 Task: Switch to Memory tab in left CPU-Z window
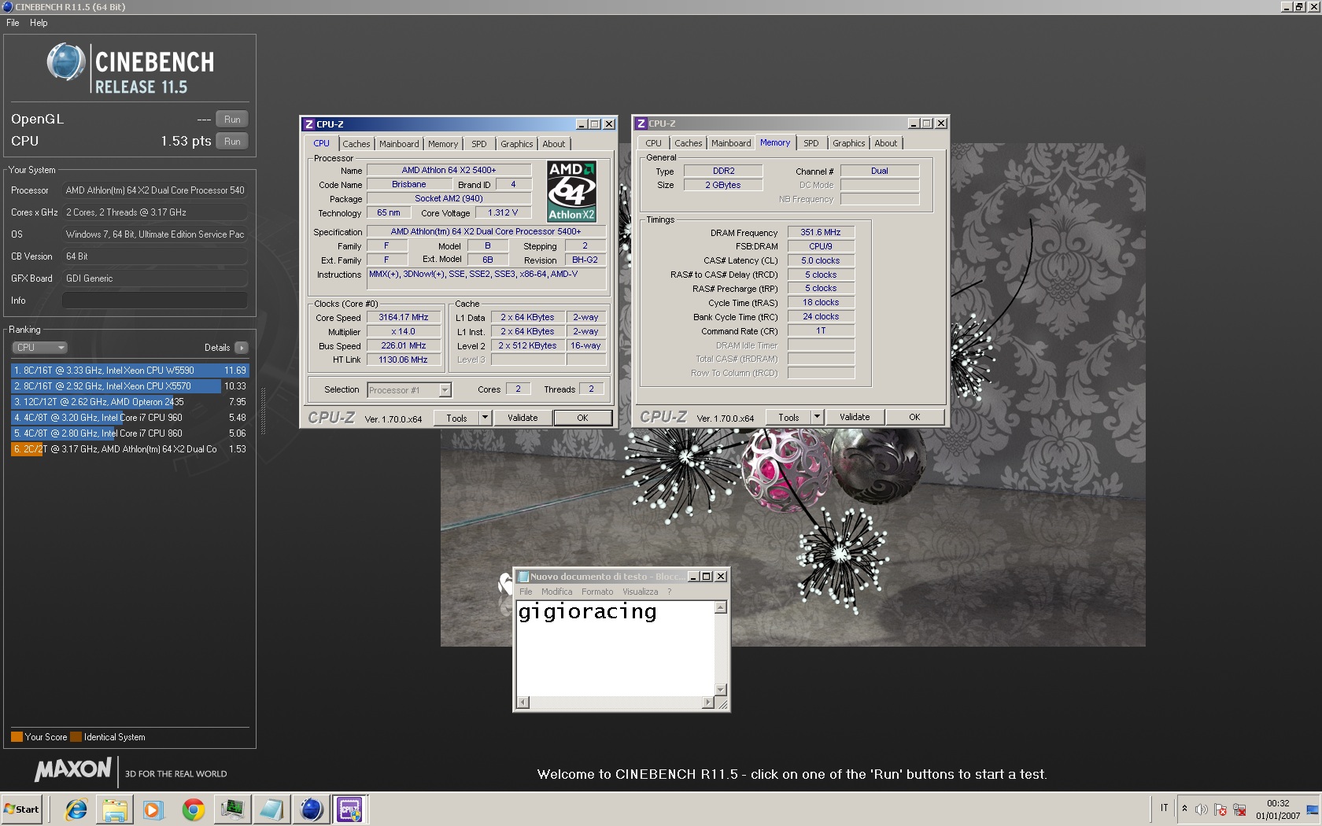pyautogui.click(x=443, y=144)
